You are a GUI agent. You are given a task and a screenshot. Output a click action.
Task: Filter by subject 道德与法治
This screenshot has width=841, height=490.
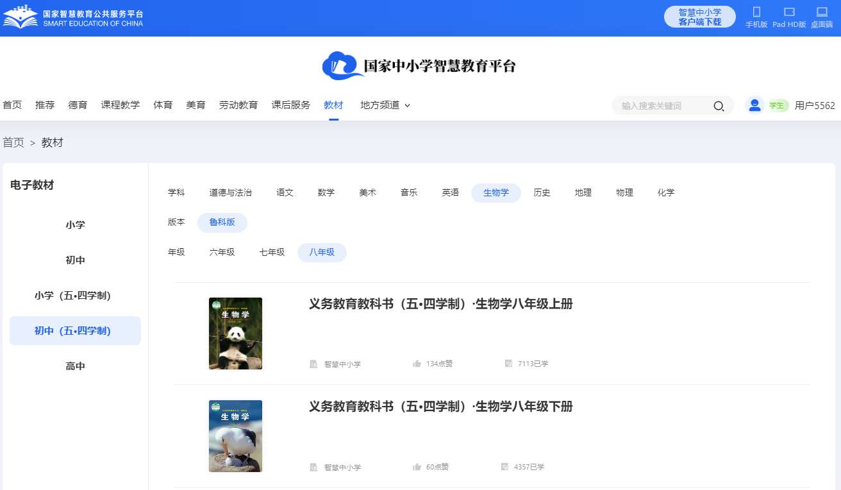click(231, 192)
